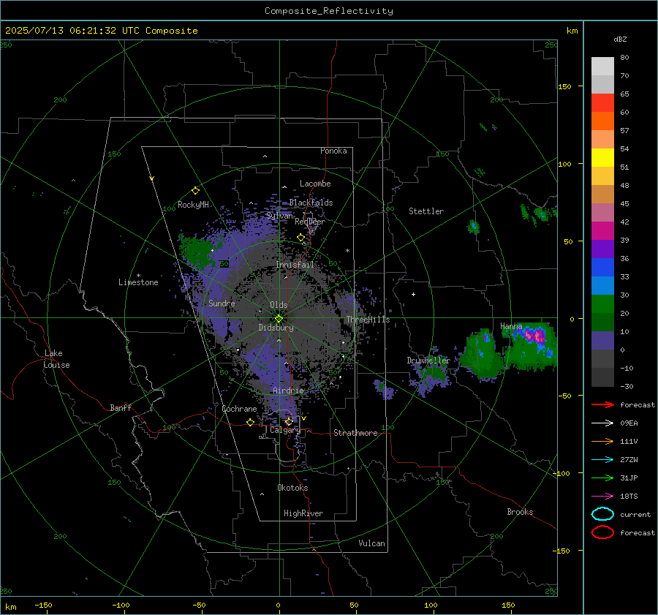Click the Blackfalds label
Image resolution: width=658 pixels, height=615 pixels.
point(311,203)
